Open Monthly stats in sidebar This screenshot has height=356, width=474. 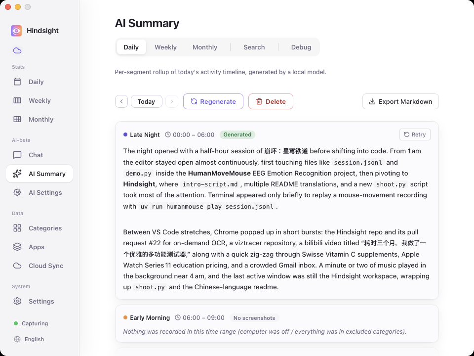(x=39, y=119)
